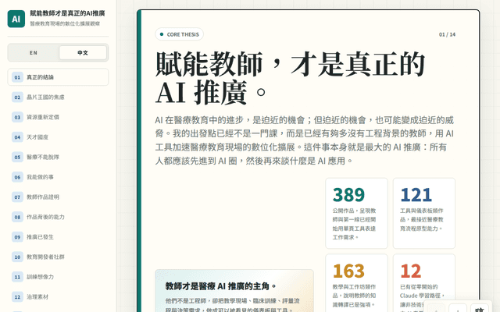Open slide 10 教育開發者社群
The image size is (500, 312).
pos(58,257)
